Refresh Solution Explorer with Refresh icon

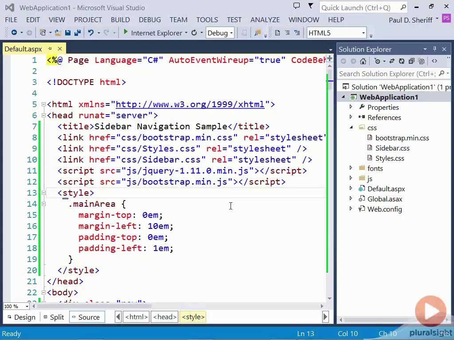coord(402,61)
